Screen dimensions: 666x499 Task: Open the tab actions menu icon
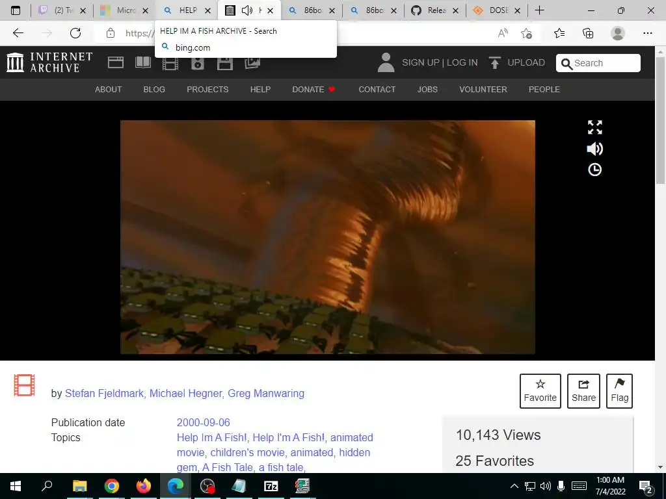click(16, 10)
